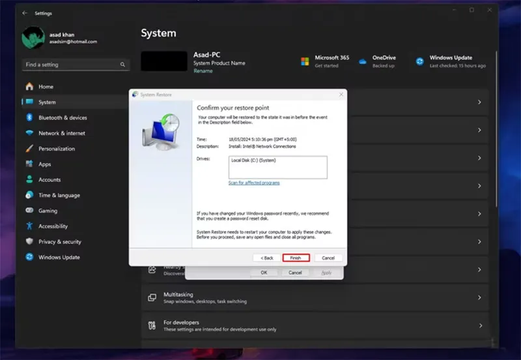Click the Find a setting search box
This screenshot has height=360, width=521.
coord(76,65)
